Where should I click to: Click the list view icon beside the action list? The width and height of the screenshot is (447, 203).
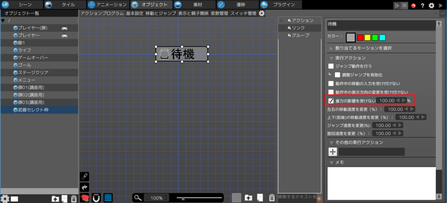(236, 198)
